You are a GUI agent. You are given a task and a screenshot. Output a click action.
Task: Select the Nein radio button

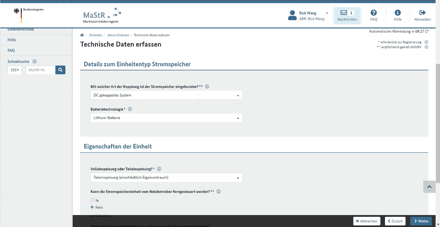point(92,207)
